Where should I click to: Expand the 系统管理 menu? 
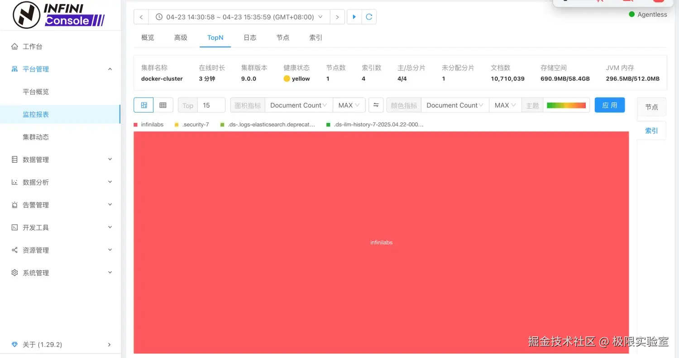point(110,273)
